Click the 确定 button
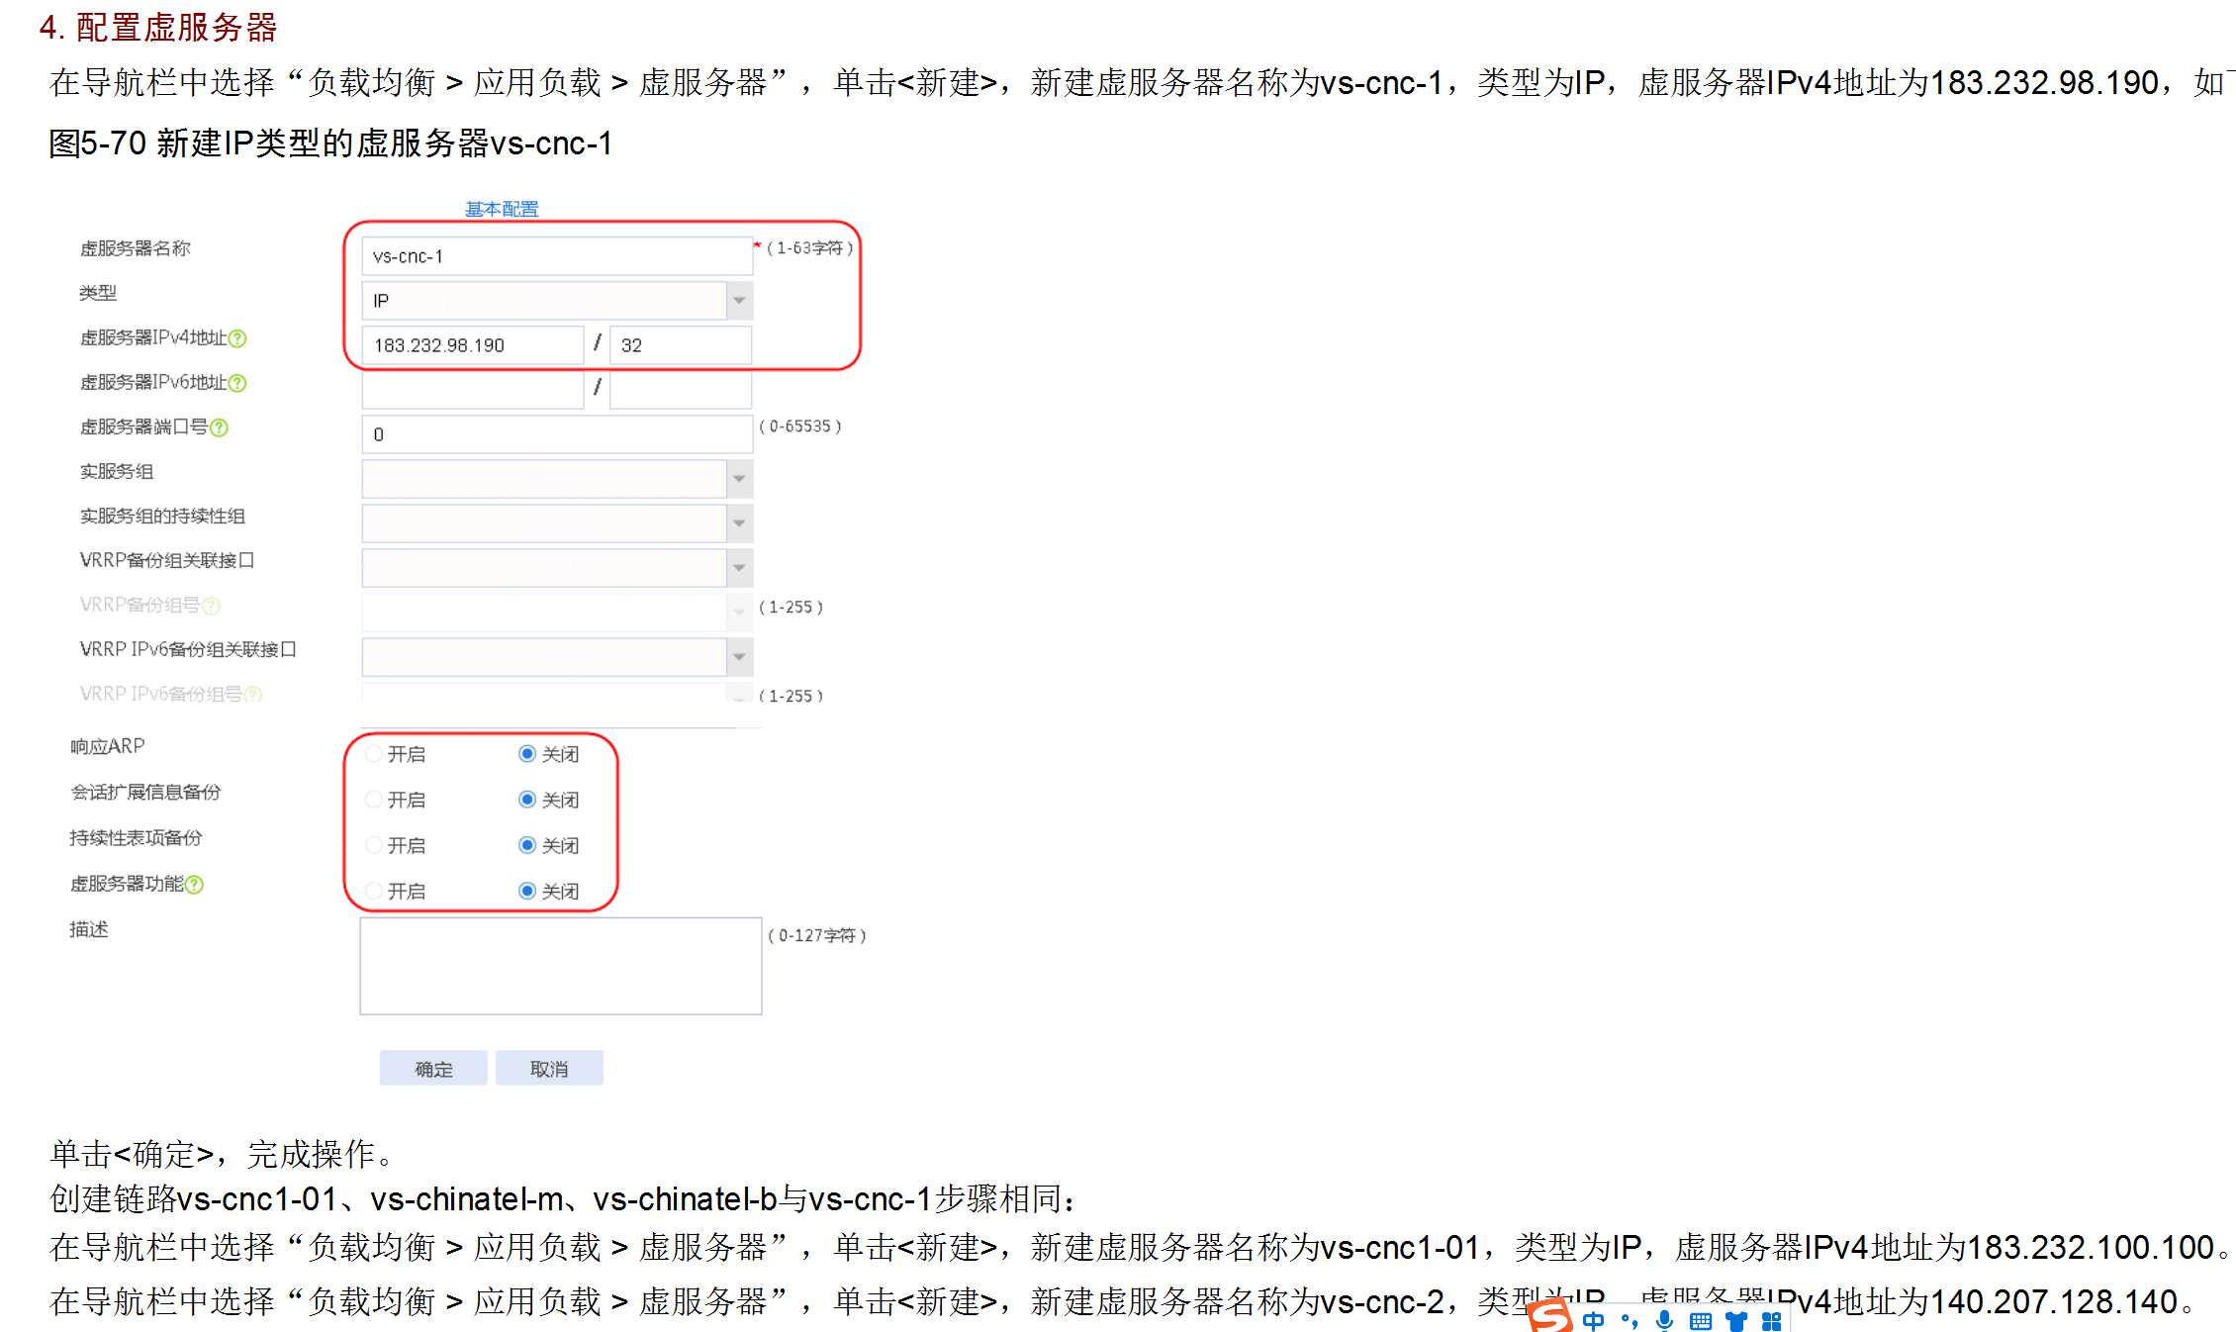This screenshot has height=1332, width=2236. [433, 1069]
